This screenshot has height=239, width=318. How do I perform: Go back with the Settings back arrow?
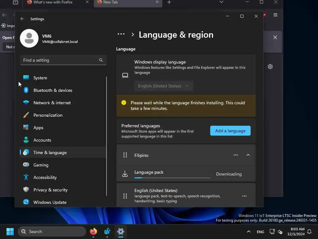click(22, 19)
